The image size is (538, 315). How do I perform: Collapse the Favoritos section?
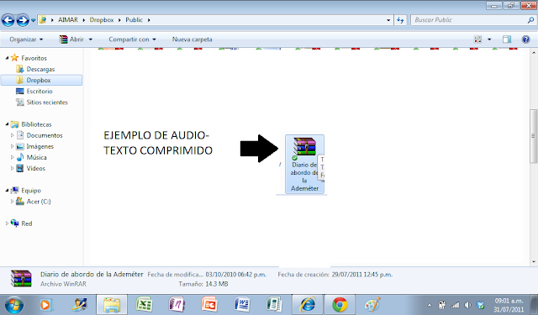point(7,58)
